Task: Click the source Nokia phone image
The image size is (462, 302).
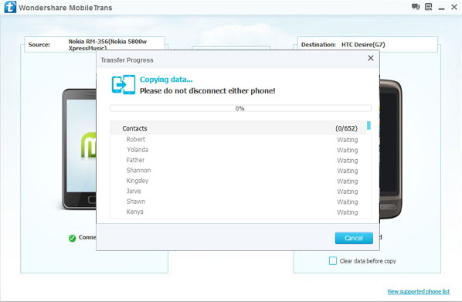Action: point(79,149)
